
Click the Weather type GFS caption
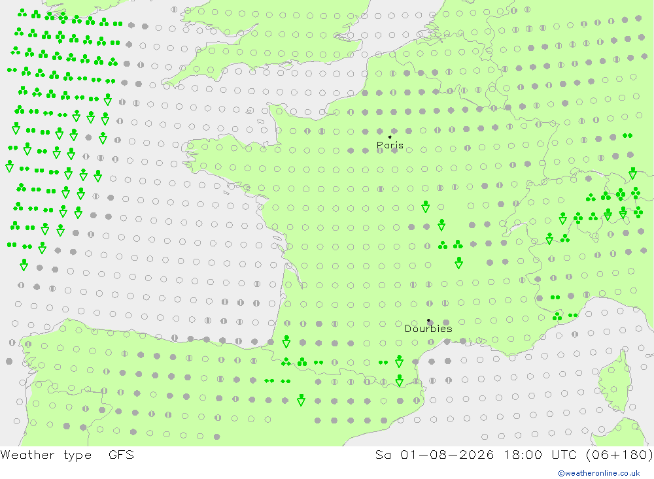67,454
